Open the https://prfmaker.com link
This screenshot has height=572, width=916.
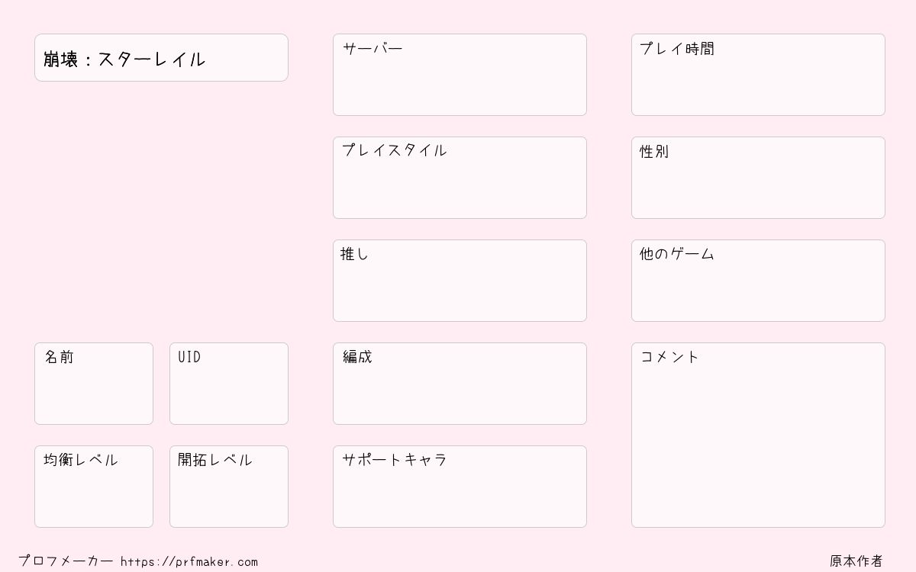pyautogui.click(x=189, y=562)
